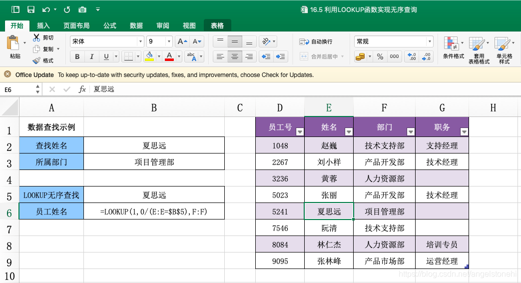Toggle Bold formatting
Viewport: 521px width, 283px height.
point(77,56)
